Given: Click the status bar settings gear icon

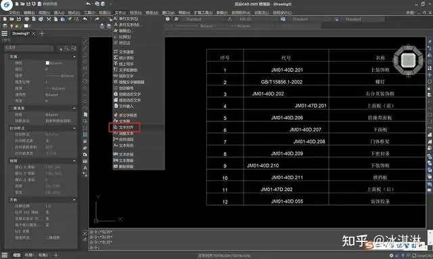Looking at the screenshot, I should 392,256.
